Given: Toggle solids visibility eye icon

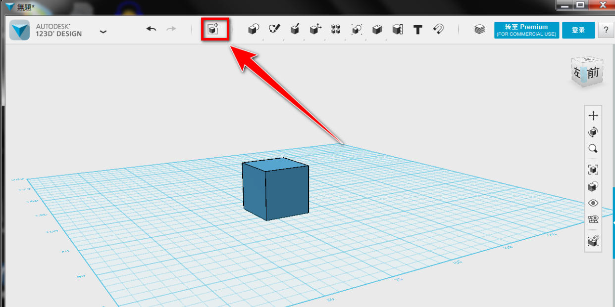Looking at the screenshot, I should point(593,203).
